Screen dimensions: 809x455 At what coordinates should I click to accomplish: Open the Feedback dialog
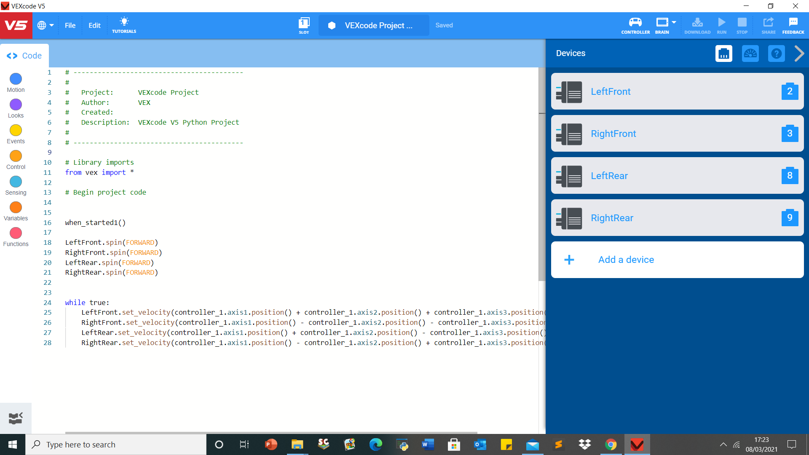tap(793, 25)
